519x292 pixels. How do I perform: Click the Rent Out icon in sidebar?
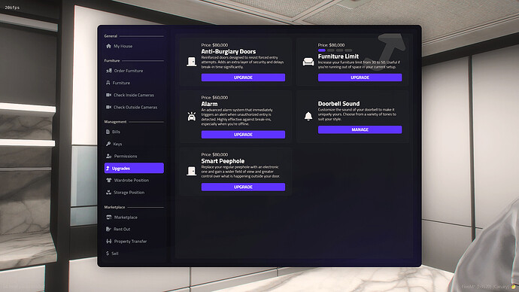(108, 229)
